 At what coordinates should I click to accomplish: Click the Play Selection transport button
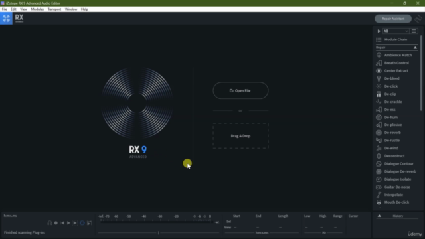point(75,223)
